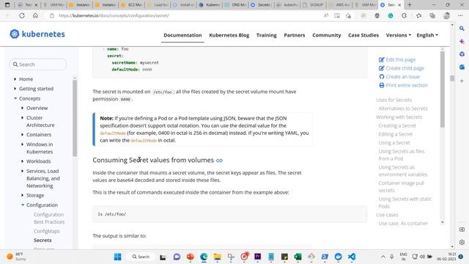The height and width of the screenshot is (264, 469).
Task: Open PowerShell from the taskbar
Action: coord(325,257)
